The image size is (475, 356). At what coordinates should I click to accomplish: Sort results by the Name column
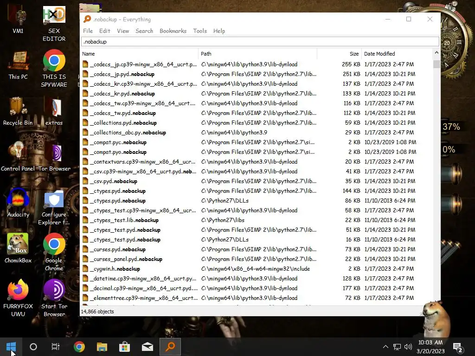pos(139,54)
